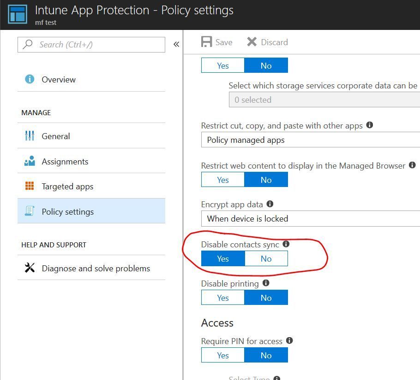
Task: Set the topmost toggle to Yes
Action: click(223, 65)
